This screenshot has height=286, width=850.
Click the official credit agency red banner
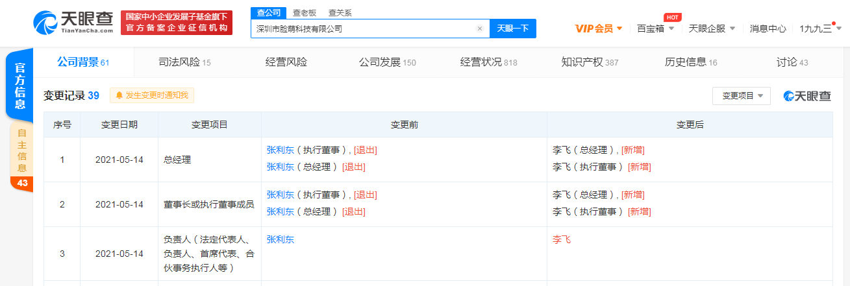(176, 22)
